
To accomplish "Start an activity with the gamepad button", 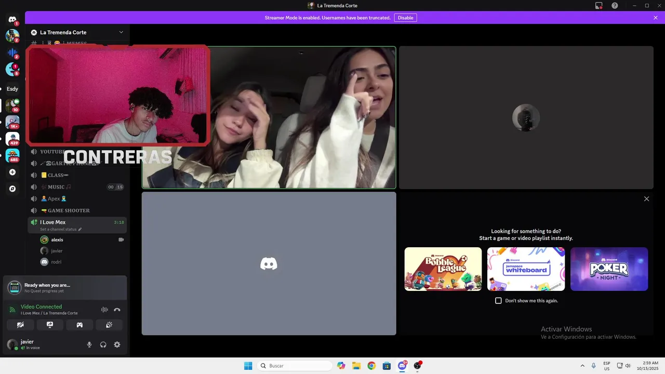I will pyautogui.click(x=79, y=325).
